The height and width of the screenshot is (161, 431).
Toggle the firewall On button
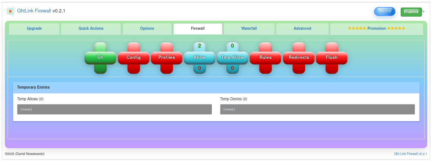(x=100, y=58)
